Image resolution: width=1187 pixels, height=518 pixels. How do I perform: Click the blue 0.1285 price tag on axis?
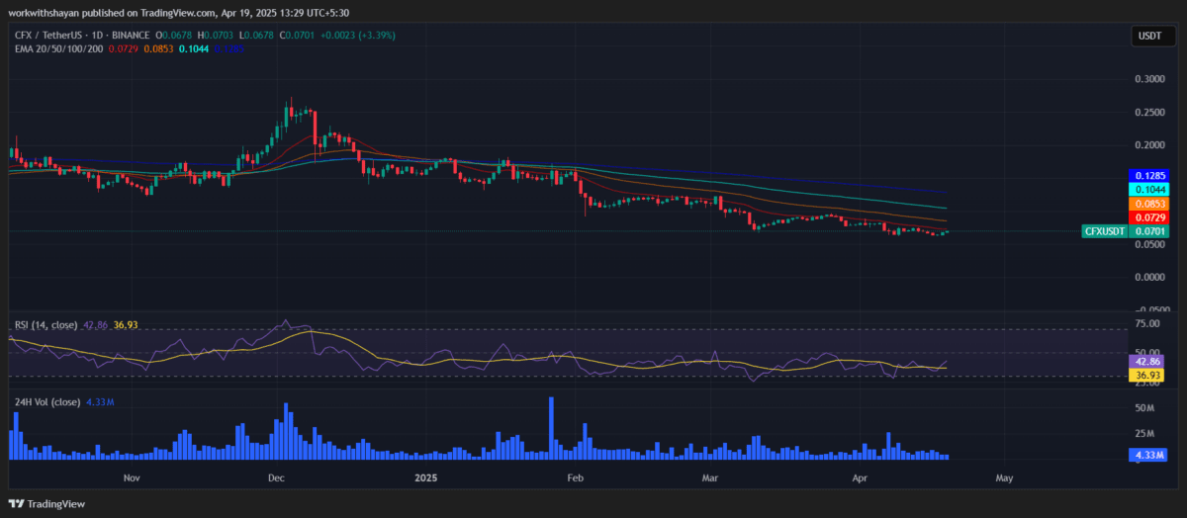pyautogui.click(x=1150, y=175)
